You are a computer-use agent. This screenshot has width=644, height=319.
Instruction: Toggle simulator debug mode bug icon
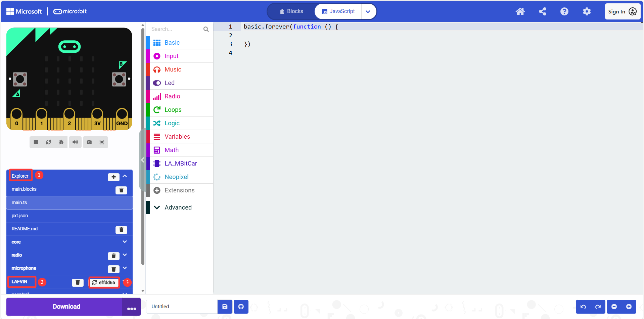click(x=61, y=142)
